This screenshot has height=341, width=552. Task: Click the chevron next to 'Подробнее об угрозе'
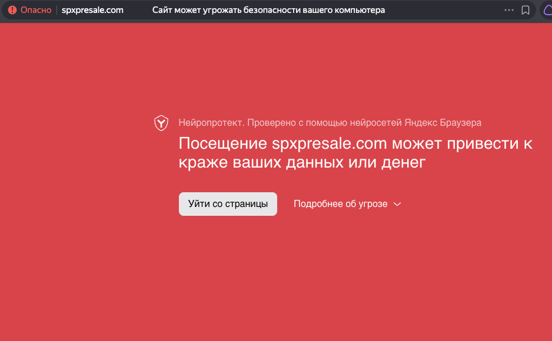click(397, 204)
